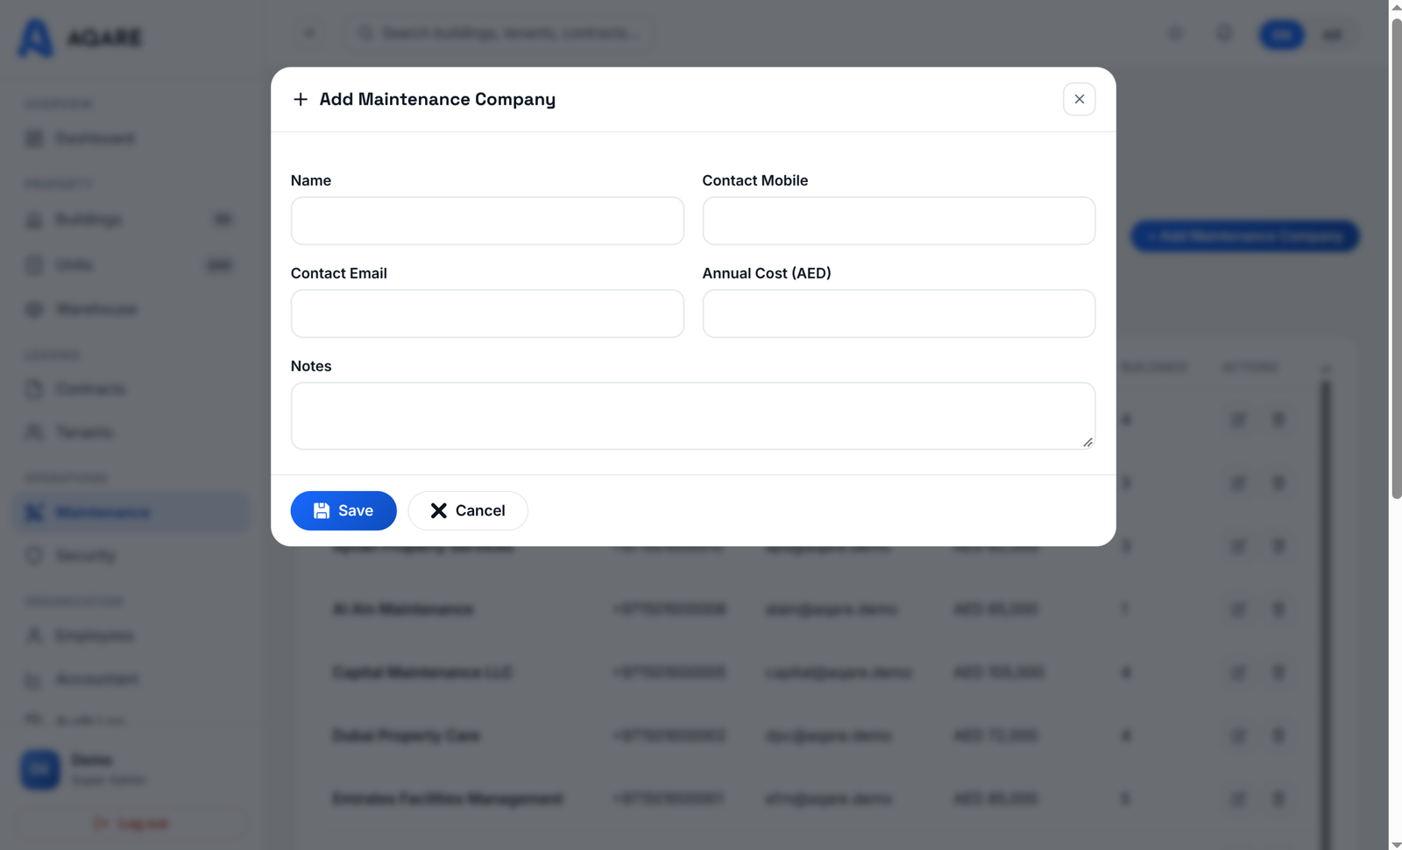Viewport: 1402px width, 850px height.
Task: Close the Add Maintenance Company dialog
Action: (1079, 99)
